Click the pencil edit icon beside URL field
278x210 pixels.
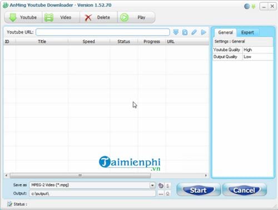click(194, 32)
